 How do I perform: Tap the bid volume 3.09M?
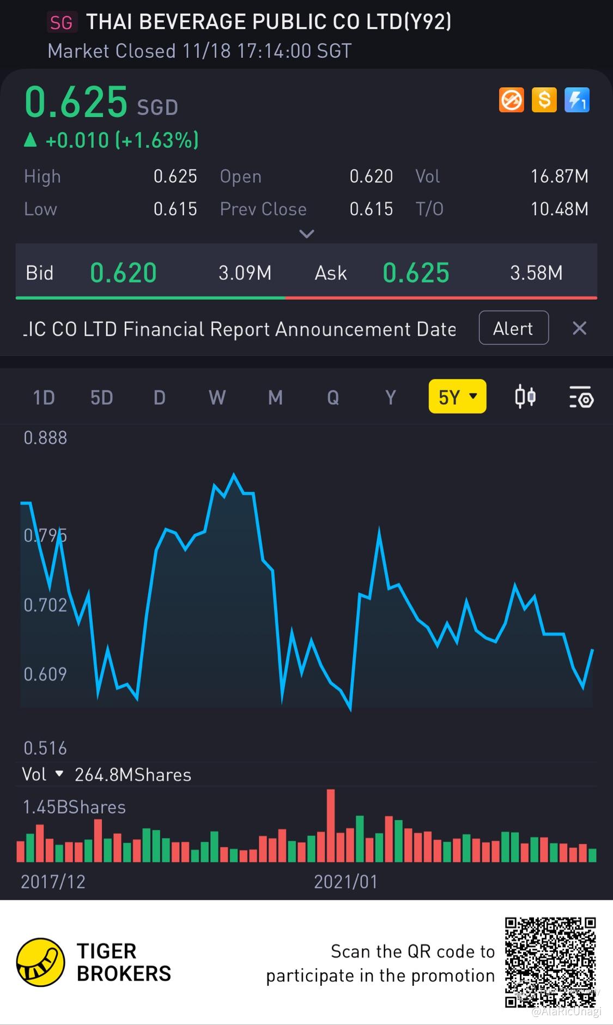tap(245, 273)
